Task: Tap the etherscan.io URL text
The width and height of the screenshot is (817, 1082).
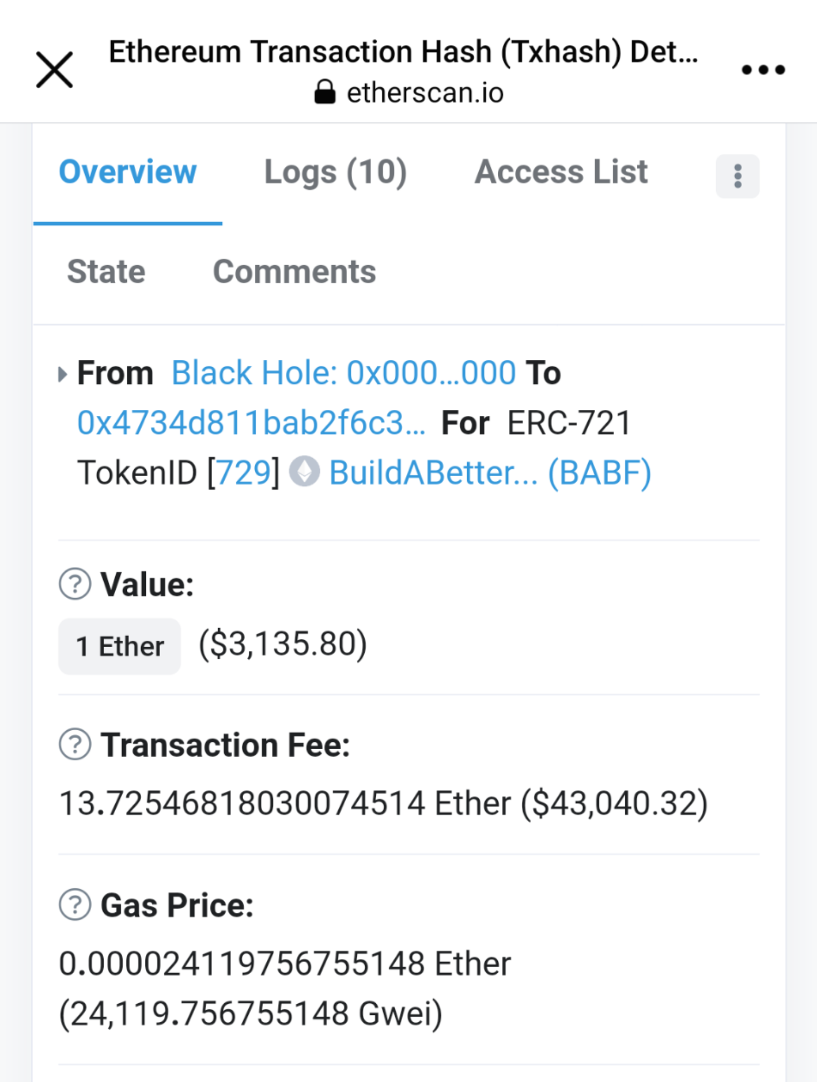Action: pyautogui.click(x=425, y=92)
